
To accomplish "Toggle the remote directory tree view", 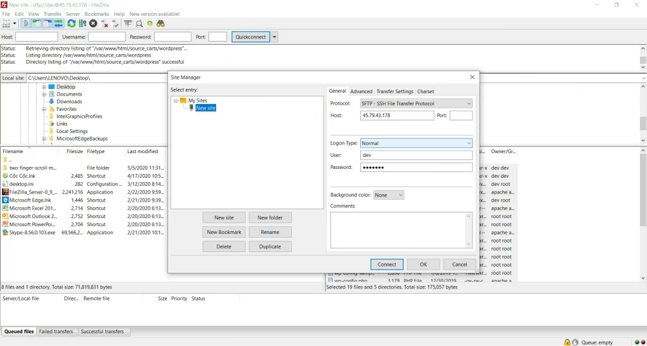I will [48, 23].
